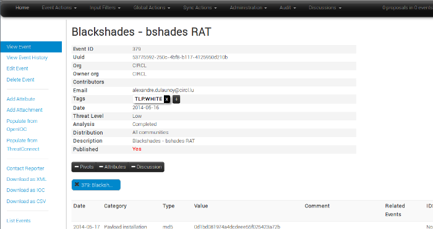Open Populate from OpenIOC

coord(22,125)
